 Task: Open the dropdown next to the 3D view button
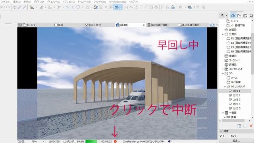coord(121,7)
